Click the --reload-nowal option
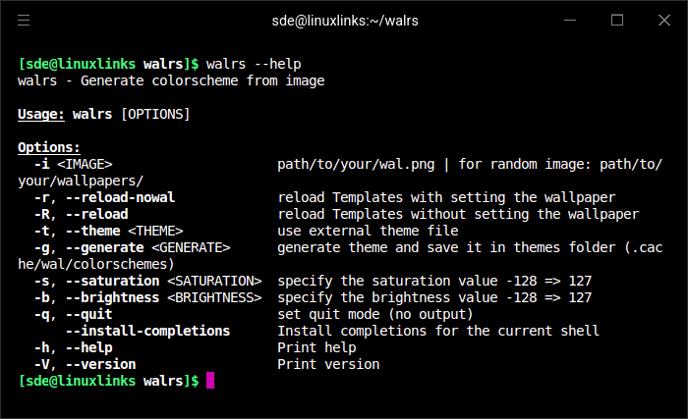 tap(120, 197)
